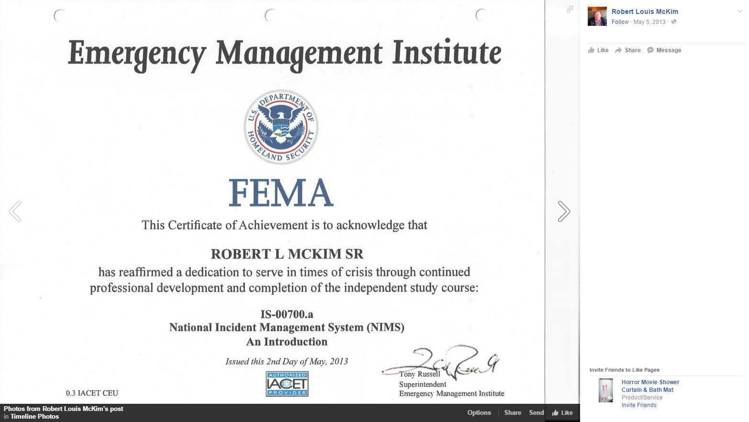Click Send in the photo bottom bar

pos(537,412)
